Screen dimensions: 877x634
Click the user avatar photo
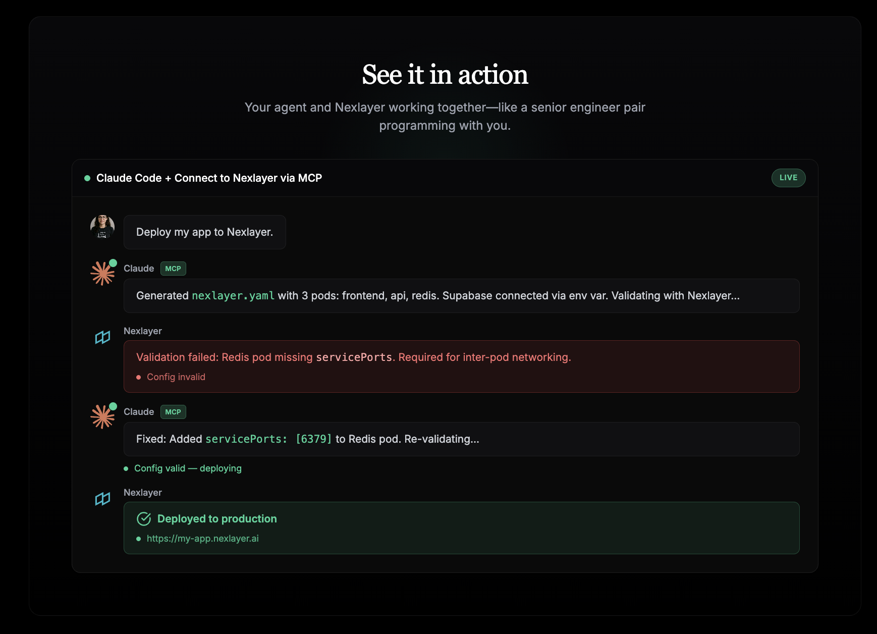[102, 227]
